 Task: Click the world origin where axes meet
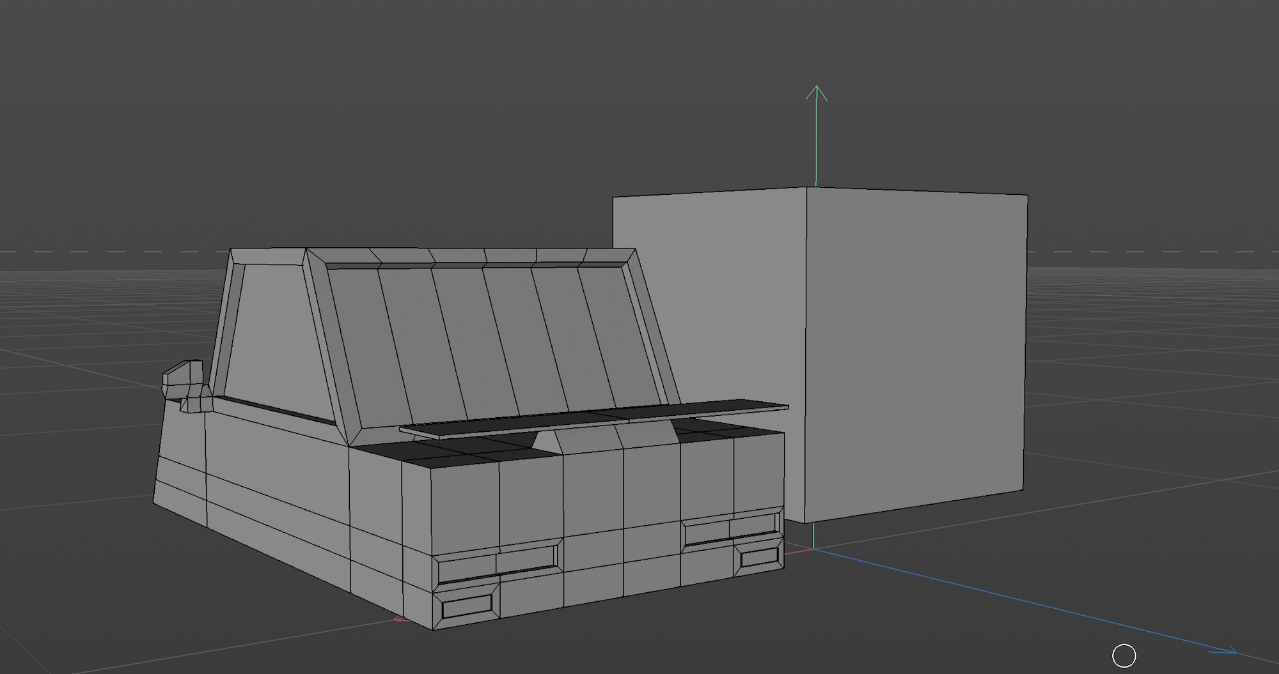(813, 549)
